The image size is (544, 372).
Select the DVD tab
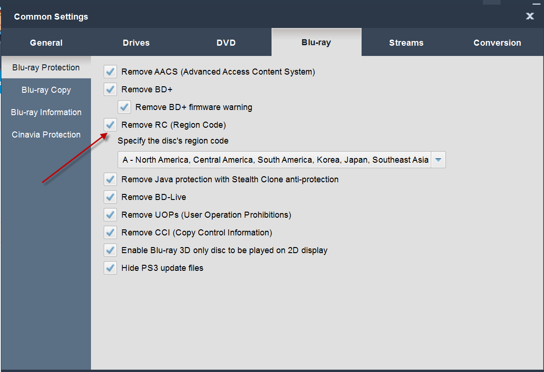point(226,43)
